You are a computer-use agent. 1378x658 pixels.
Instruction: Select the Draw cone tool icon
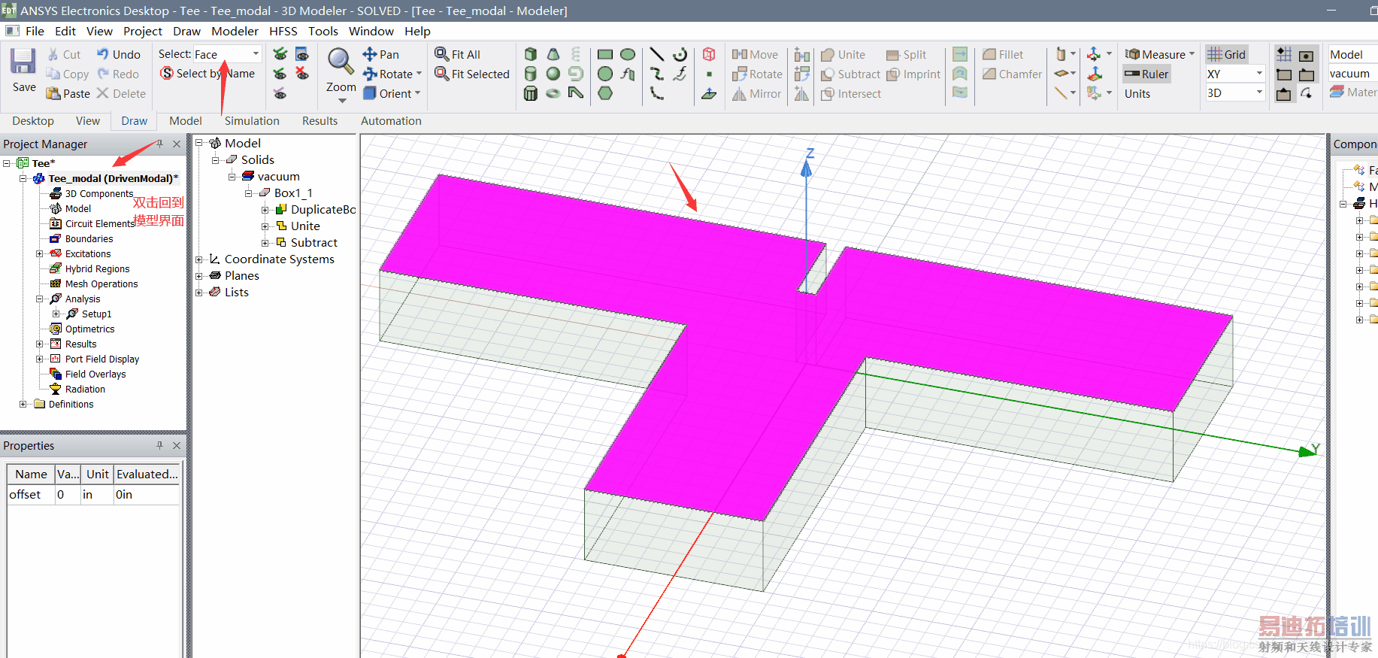[x=553, y=54]
